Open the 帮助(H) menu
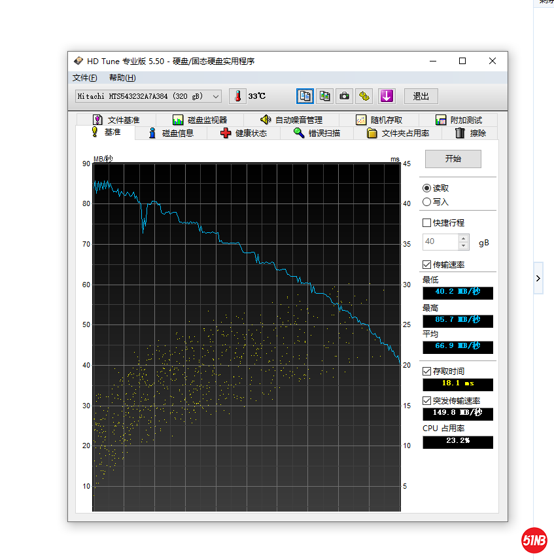Viewport: 554px width, 560px height. coord(122,78)
